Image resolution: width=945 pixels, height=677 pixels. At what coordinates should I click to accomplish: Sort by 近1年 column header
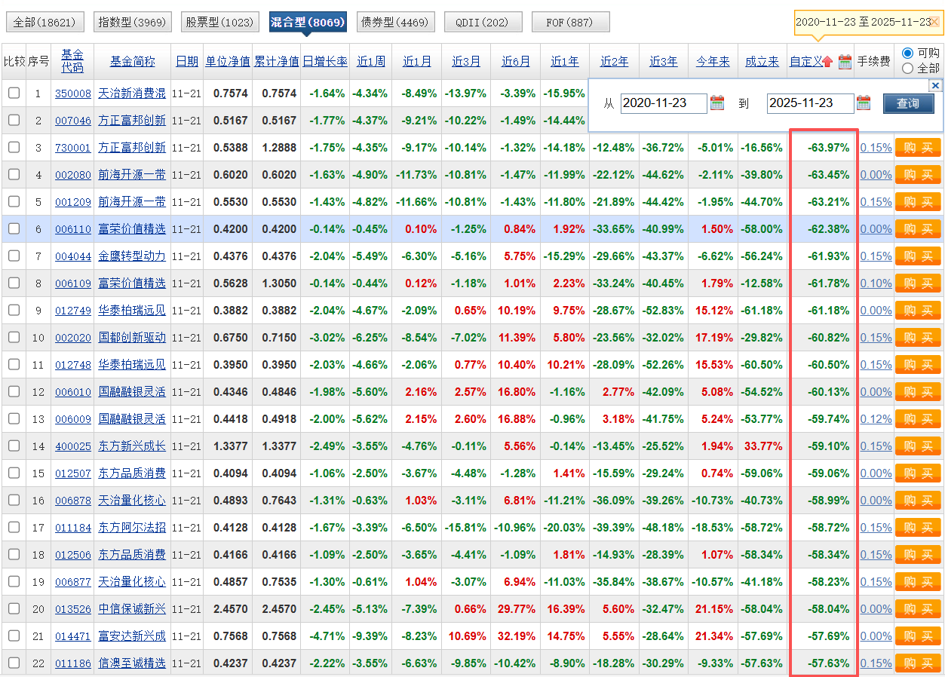coord(565,61)
